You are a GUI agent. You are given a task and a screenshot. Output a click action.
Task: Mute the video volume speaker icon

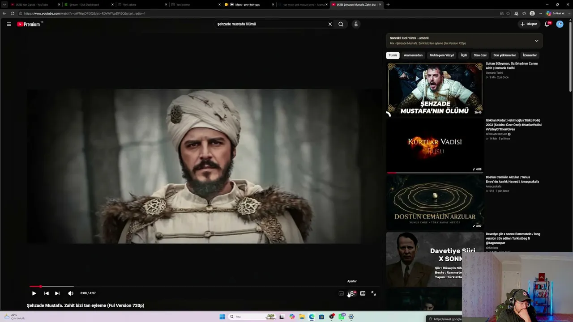point(71,293)
